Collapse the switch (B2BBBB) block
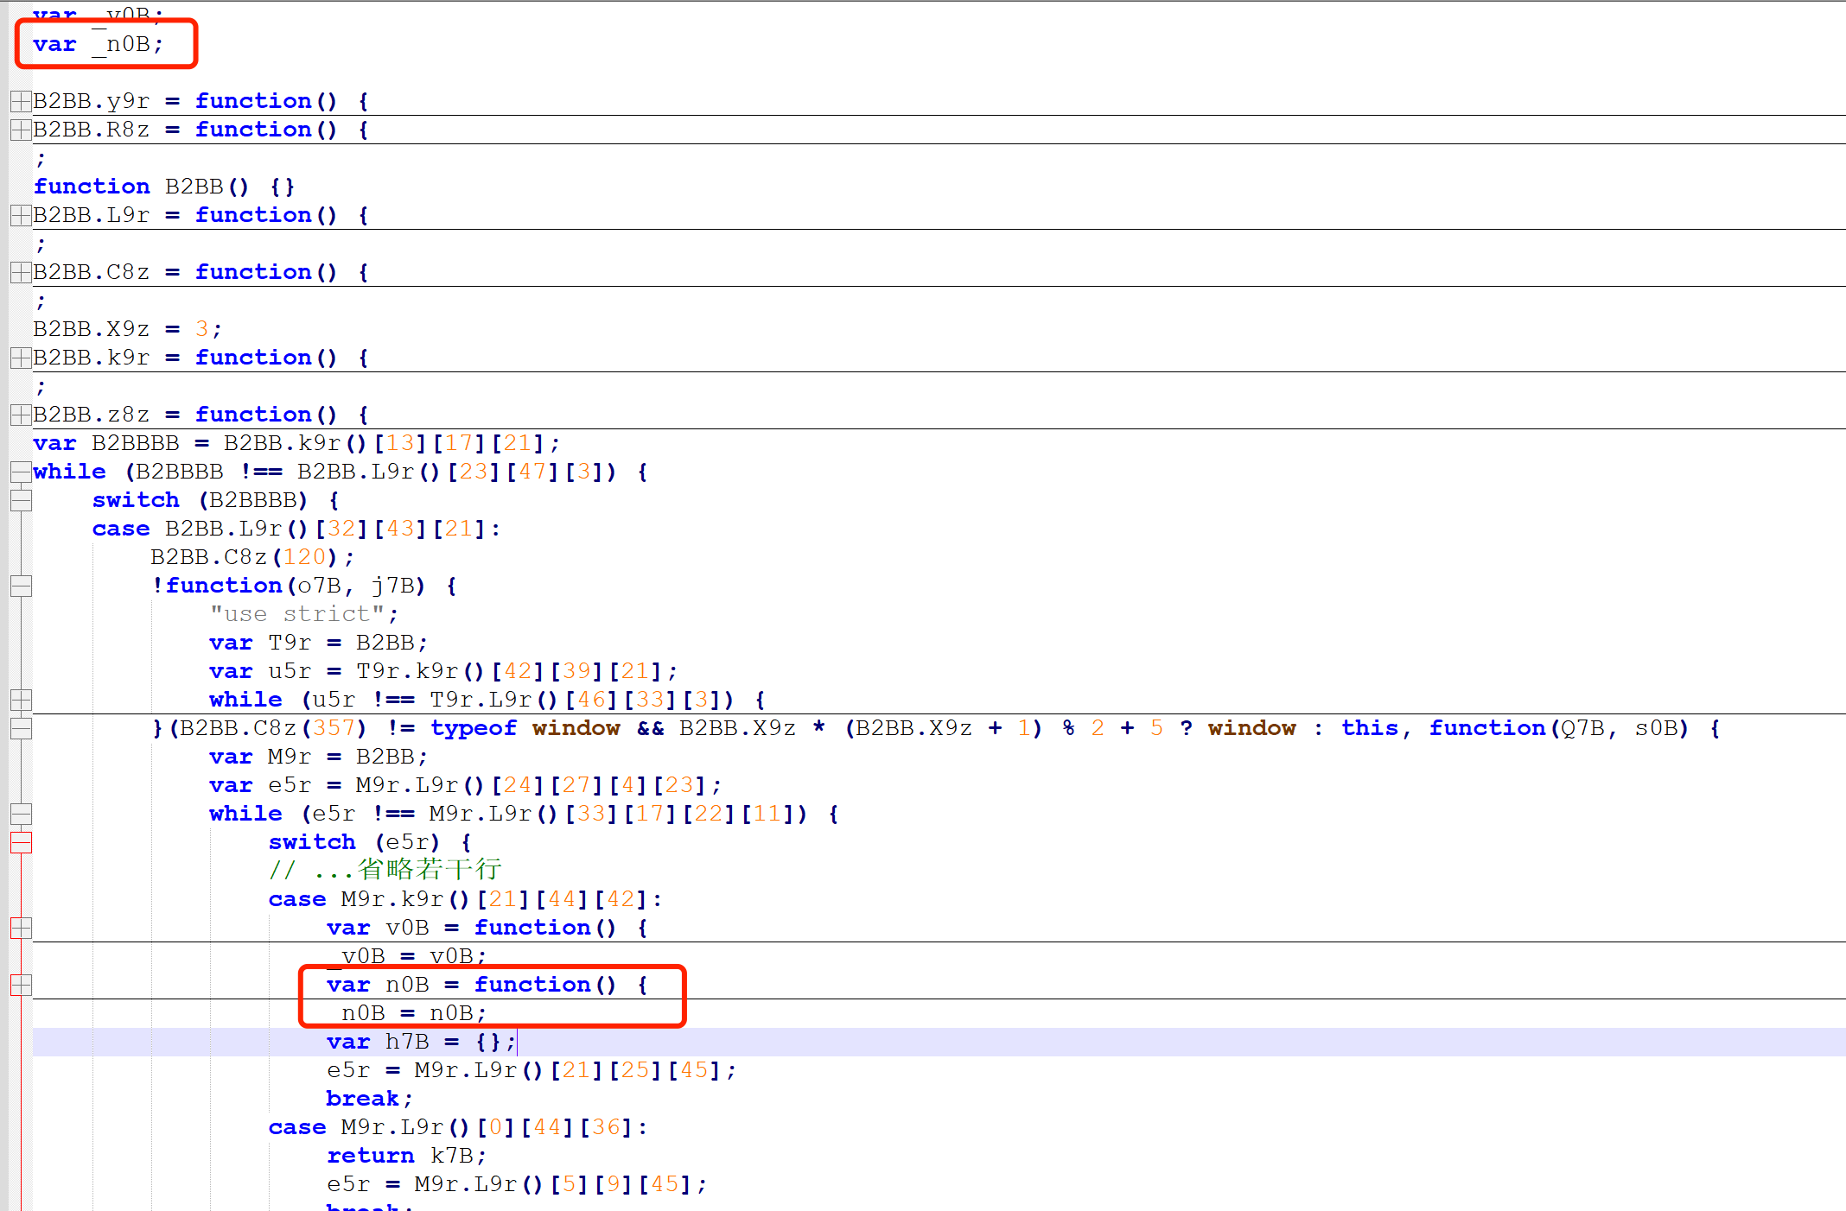 [x=21, y=501]
